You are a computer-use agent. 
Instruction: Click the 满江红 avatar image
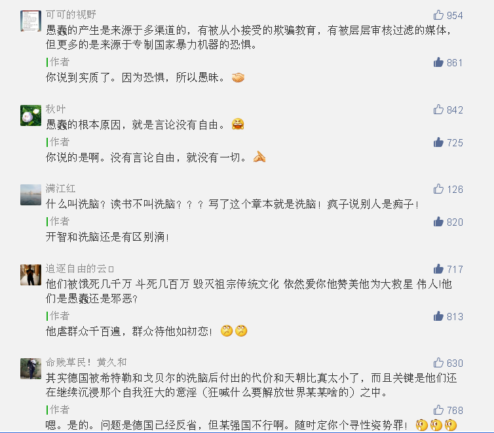(x=31, y=195)
